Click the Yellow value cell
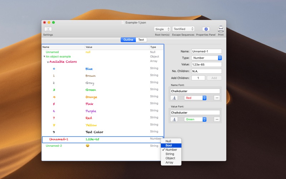Image resolution: width=286 pixels, height=179 pixels. pos(91,125)
